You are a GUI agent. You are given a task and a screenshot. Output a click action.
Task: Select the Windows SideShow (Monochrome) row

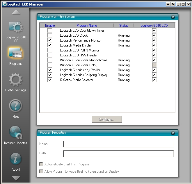107,60
